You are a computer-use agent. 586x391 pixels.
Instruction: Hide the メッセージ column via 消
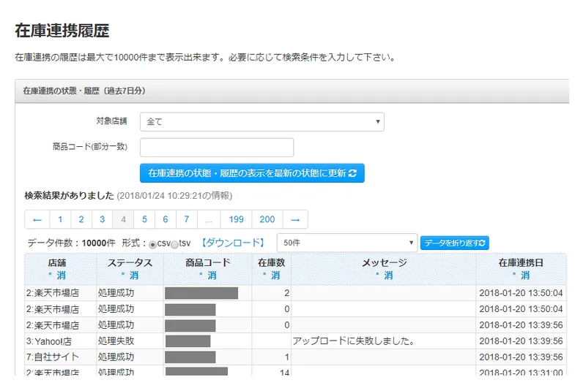(388, 276)
